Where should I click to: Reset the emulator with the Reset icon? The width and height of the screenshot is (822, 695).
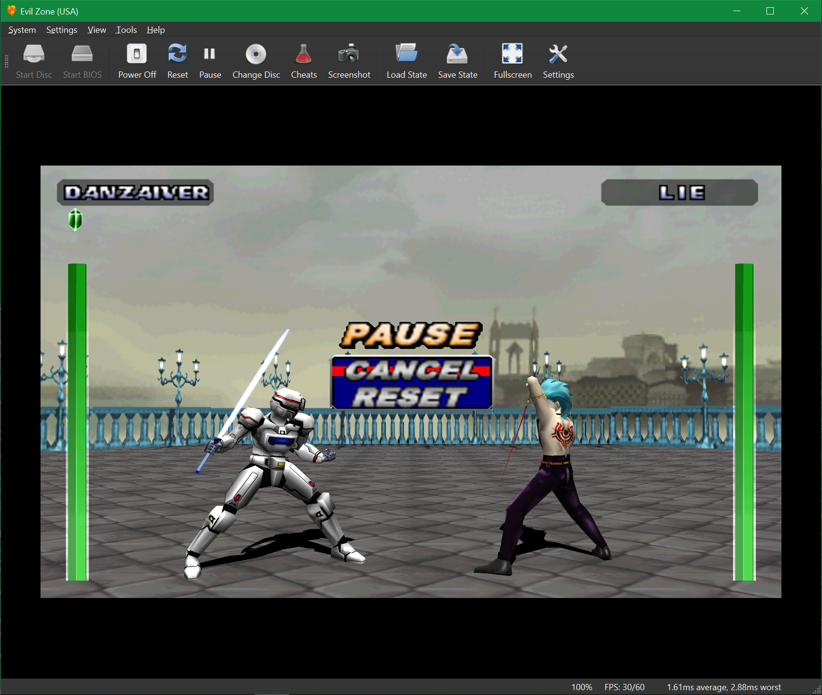(178, 61)
